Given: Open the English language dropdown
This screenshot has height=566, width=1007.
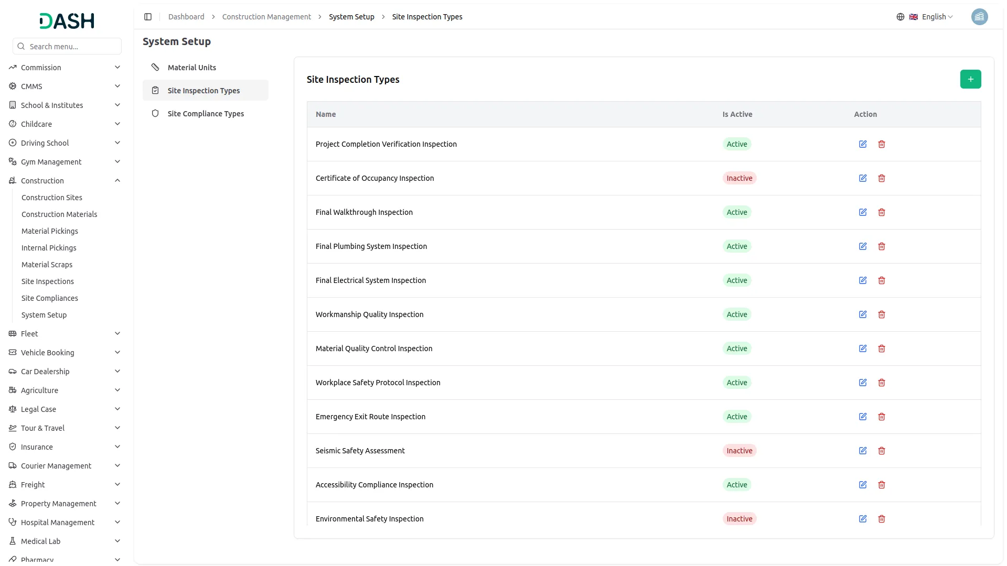Looking at the screenshot, I should [x=931, y=17].
